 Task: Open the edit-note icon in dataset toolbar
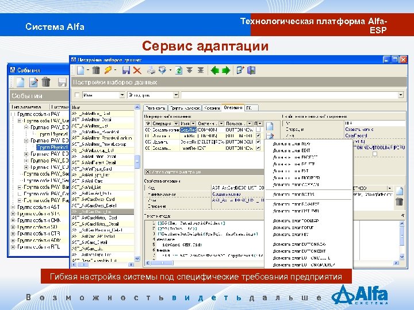tap(240, 71)
